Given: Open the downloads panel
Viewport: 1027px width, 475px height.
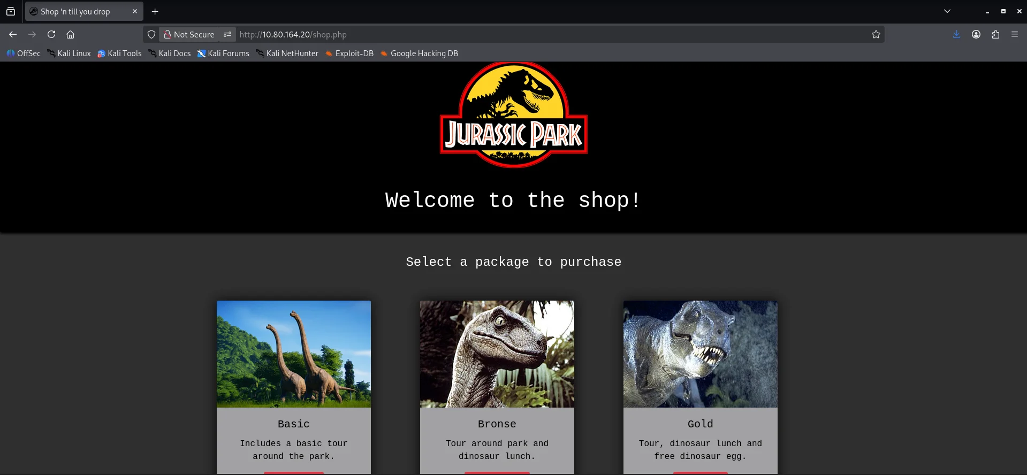Looking at the screenshot, I should pyautogui.click(x=956, y=34).
